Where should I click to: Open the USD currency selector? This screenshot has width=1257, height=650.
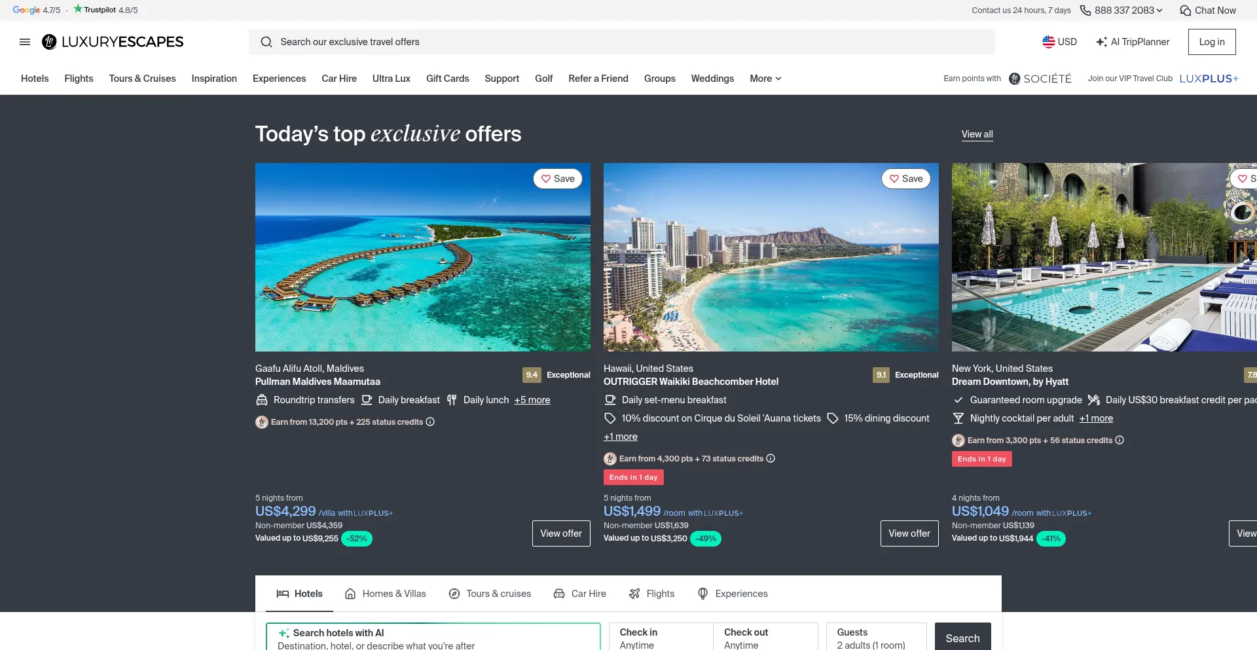tap(1060, 42)
